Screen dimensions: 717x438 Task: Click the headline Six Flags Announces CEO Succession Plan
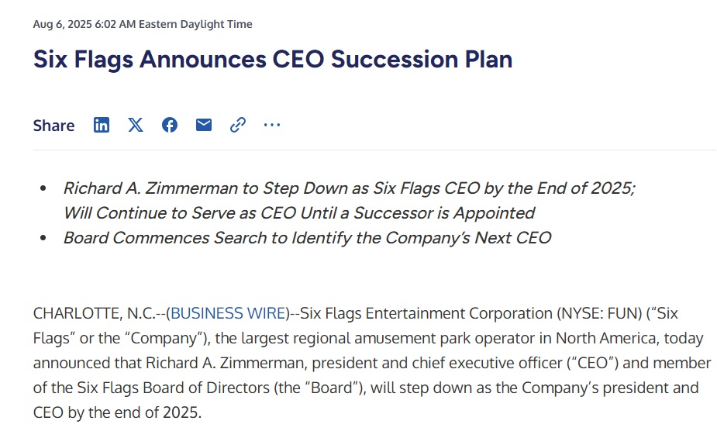tap(273, 60)
